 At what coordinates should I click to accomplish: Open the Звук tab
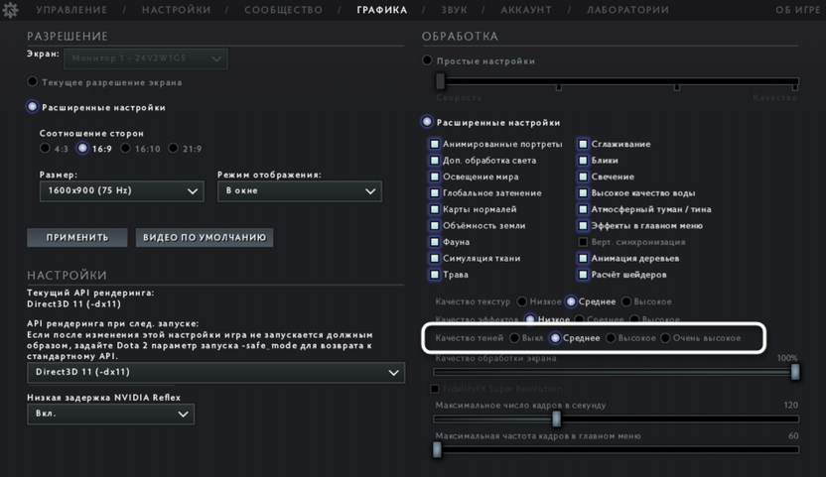[454, 10]
